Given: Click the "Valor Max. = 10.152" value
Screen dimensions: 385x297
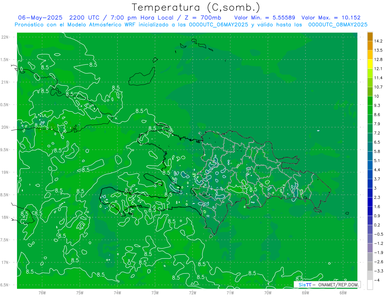Looking at the screenshot, I should coord(331,18).
